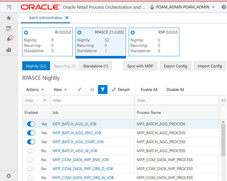Switch to the Nightly (52) tab
The image size is (227, 181).
pyautogui.click(x=36, y=66)
